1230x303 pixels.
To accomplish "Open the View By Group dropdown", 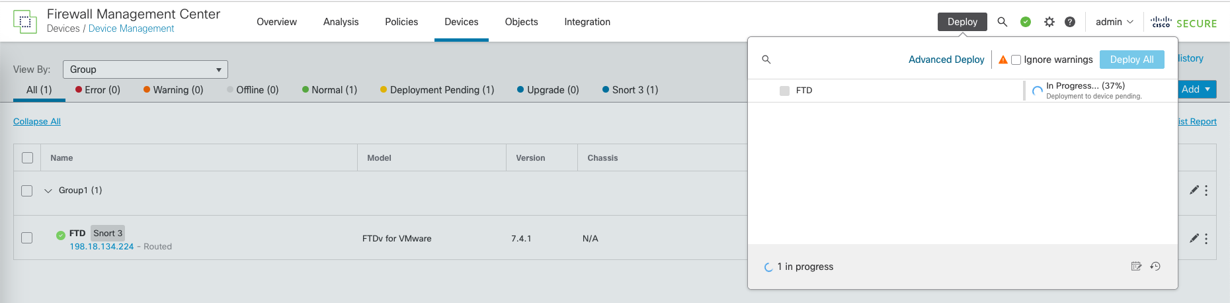I will 145,69.
